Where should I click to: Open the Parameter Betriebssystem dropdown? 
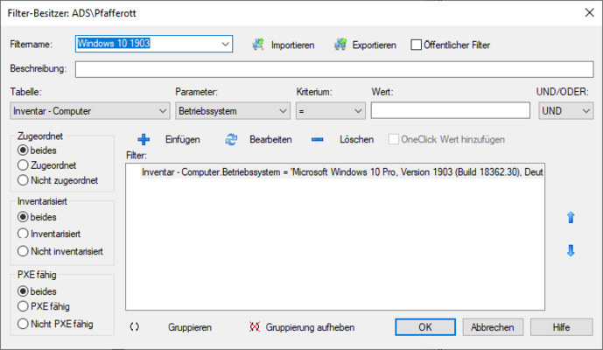point(282,111)
